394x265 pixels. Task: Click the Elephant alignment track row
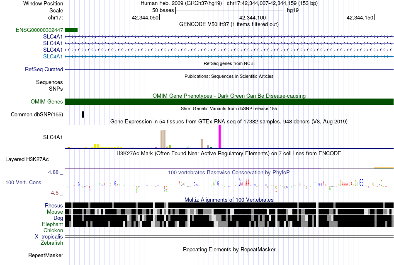tap(229, 224)
